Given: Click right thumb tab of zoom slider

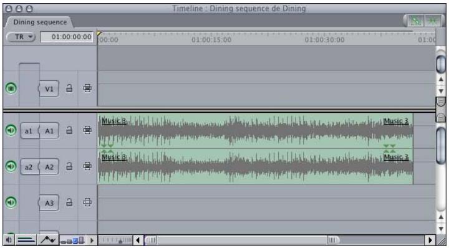Looking at the screenshot, I should click(332, 240).
